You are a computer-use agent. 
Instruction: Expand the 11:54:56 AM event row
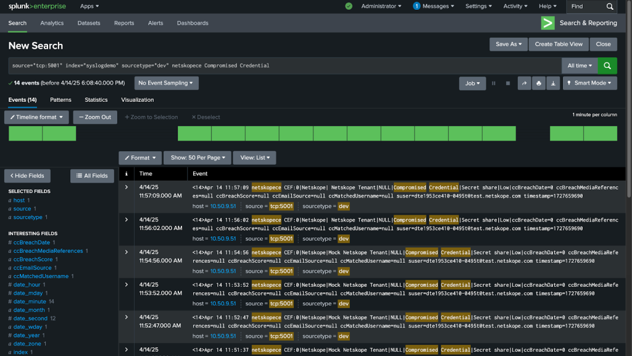(127, 252)
